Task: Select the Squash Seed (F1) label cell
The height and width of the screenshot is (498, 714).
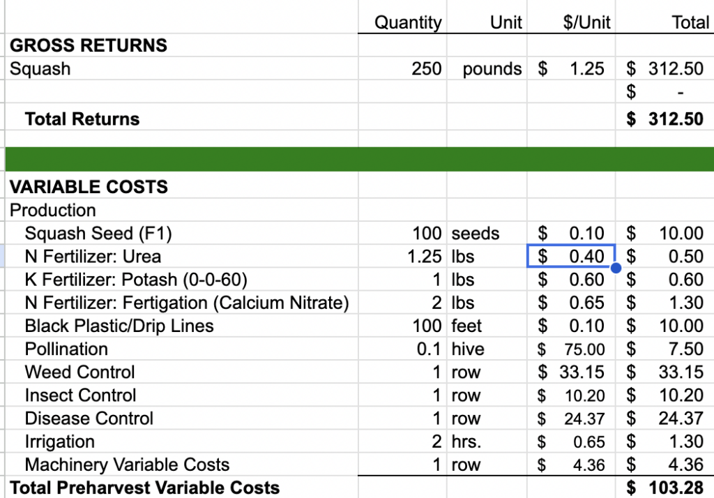Action: 98,233
